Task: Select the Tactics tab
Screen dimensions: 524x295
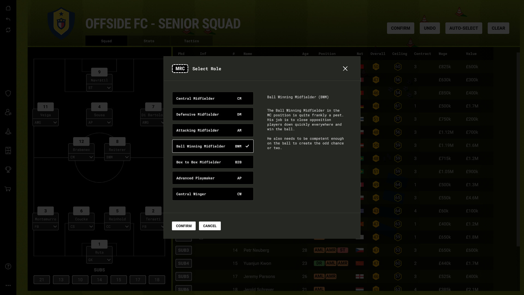Action: pos(191,41)
